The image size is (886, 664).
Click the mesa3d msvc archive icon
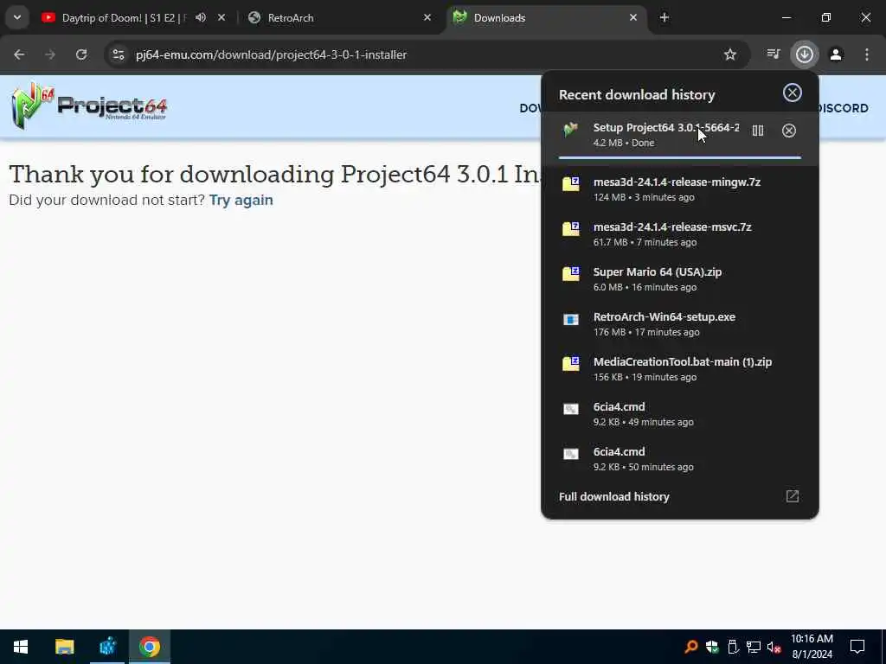click(571, 228)
